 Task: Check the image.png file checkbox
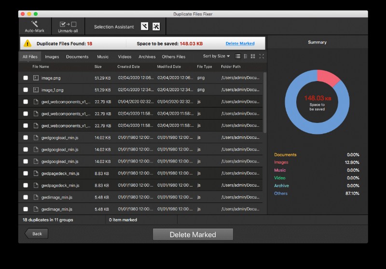click(x=26, y=78)
